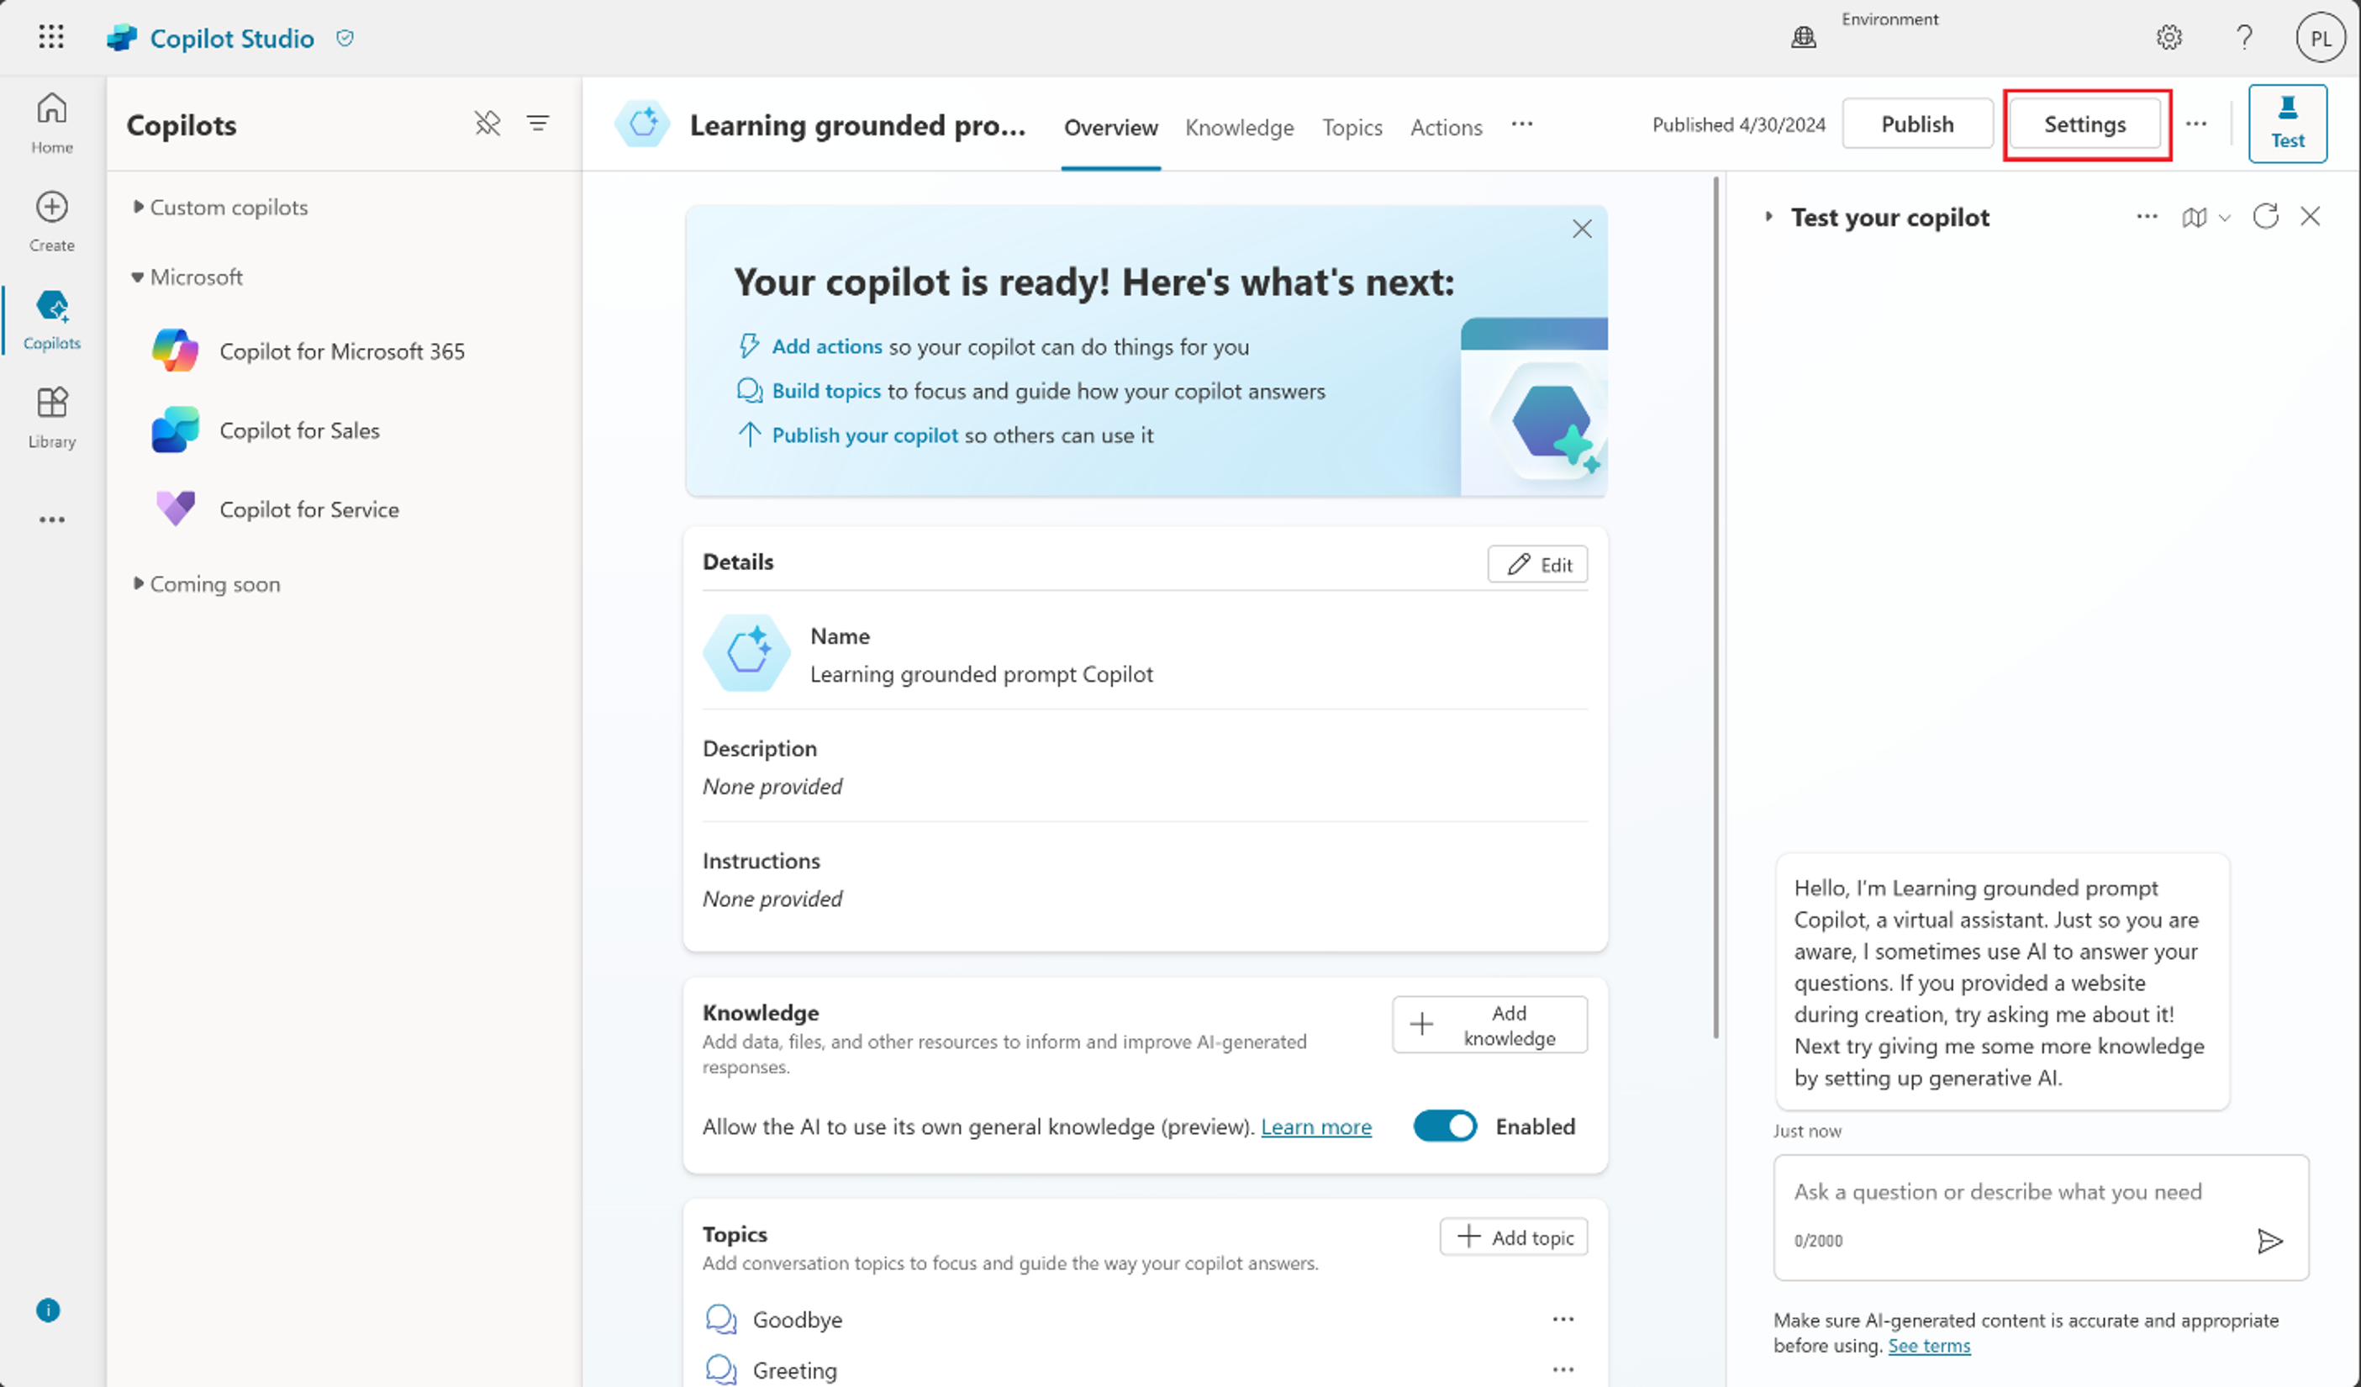Image resolution: width=2361 pixels, height=1387 pixels.
Task: Open environment picker globe icon
Action: (1804, 38)
